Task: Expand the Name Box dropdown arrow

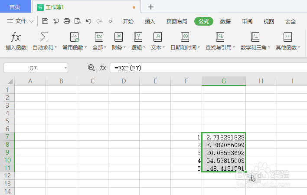Action: (x=65, y=68)
